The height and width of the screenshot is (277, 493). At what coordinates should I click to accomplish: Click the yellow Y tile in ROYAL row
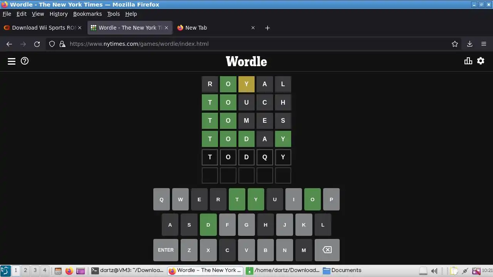tap(246, 84)
